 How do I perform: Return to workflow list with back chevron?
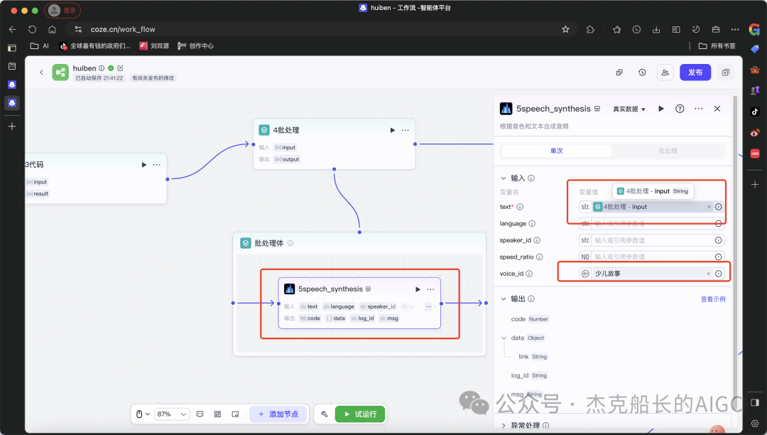tap(42, 72)
